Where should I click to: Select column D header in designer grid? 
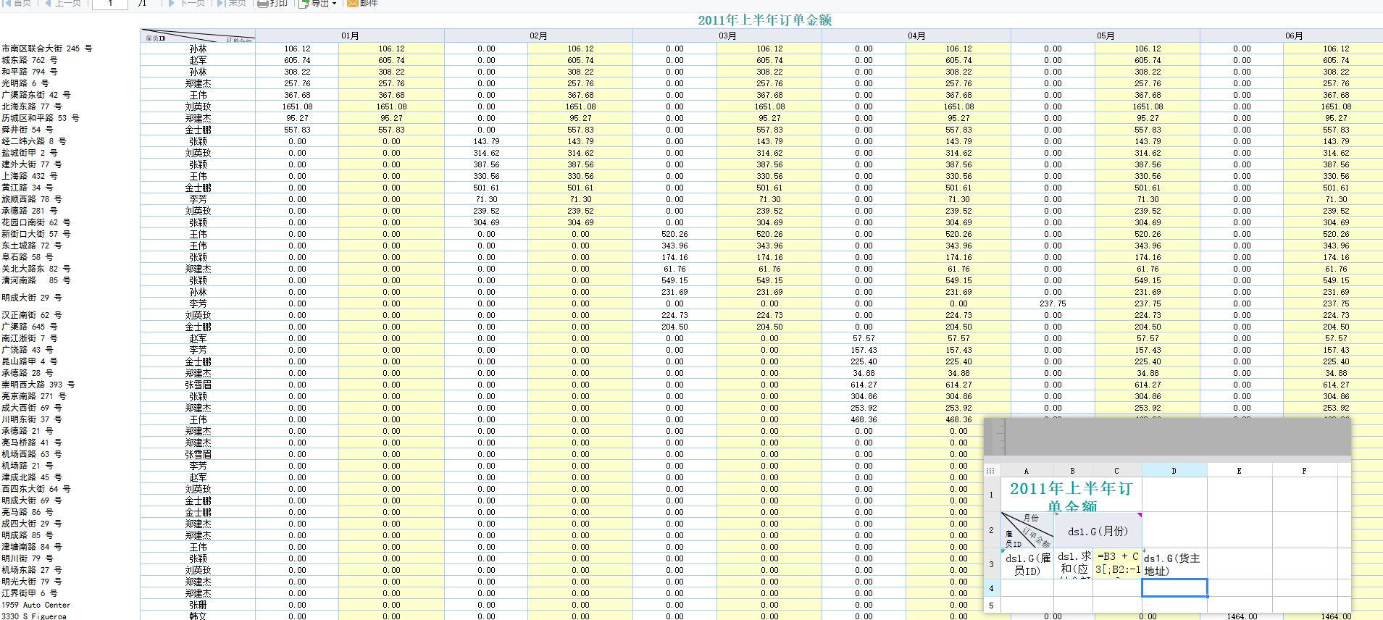1174,471
